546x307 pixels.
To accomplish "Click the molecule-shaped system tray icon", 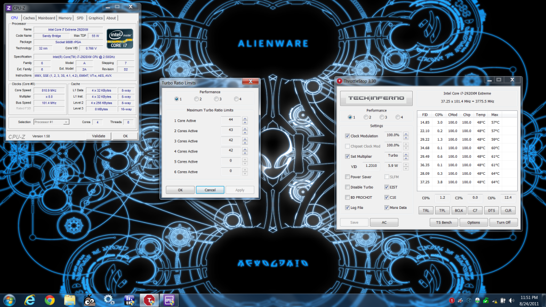I will click(460, 301).
